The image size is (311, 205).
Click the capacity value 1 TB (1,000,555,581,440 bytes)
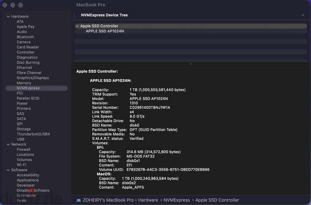[x=158, y=90]
